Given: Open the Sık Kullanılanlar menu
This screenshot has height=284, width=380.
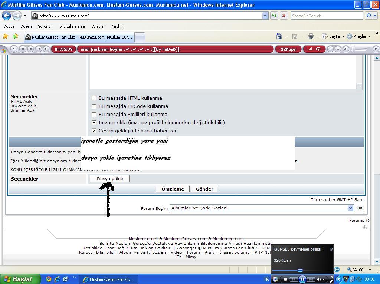Looking at the screenshot, I should (73, 26).
